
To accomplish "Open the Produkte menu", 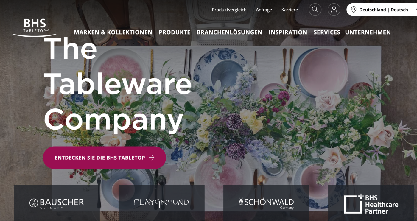I will coord(175,32).
